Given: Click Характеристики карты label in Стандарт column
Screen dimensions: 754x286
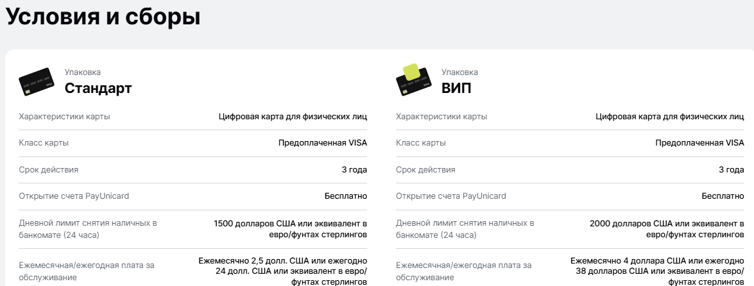Looking at the screenshot, I should point(64,117).
